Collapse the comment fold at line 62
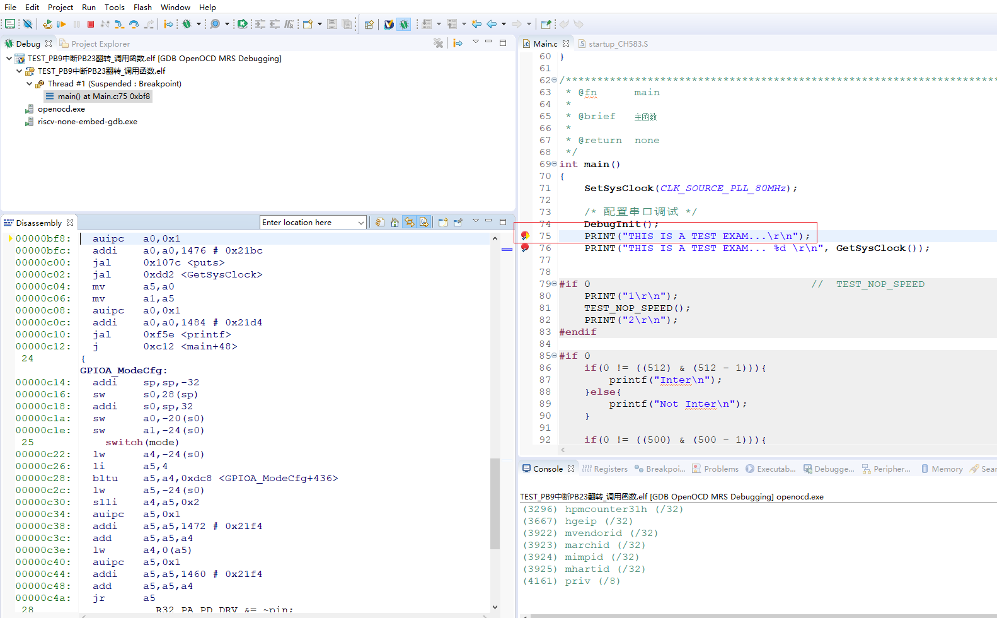Viewport: 997px width, 618px height. pyautogui.click(x=554, y=80)
